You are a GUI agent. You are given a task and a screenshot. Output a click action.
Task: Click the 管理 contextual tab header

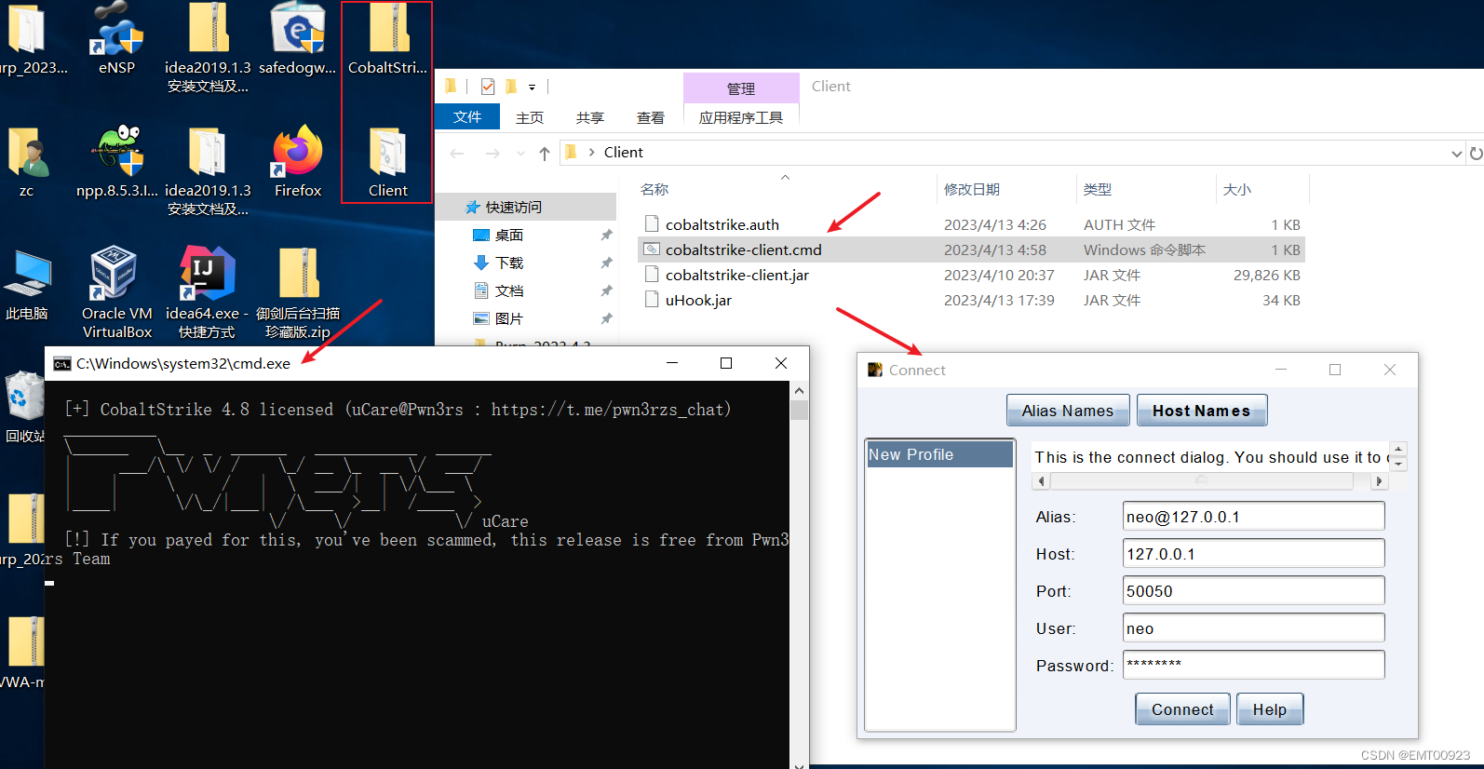[741, 88]
